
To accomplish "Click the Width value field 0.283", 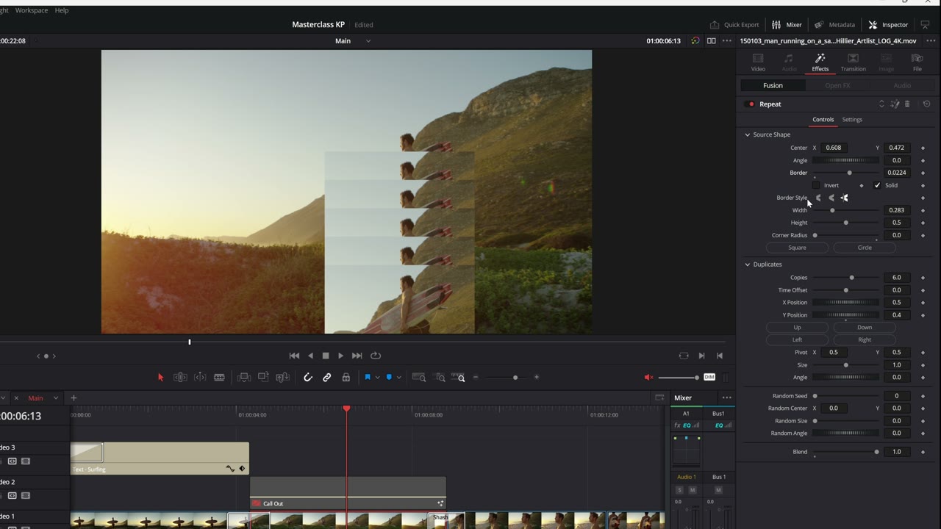I will pyautogui.click(x=896, y=210).
